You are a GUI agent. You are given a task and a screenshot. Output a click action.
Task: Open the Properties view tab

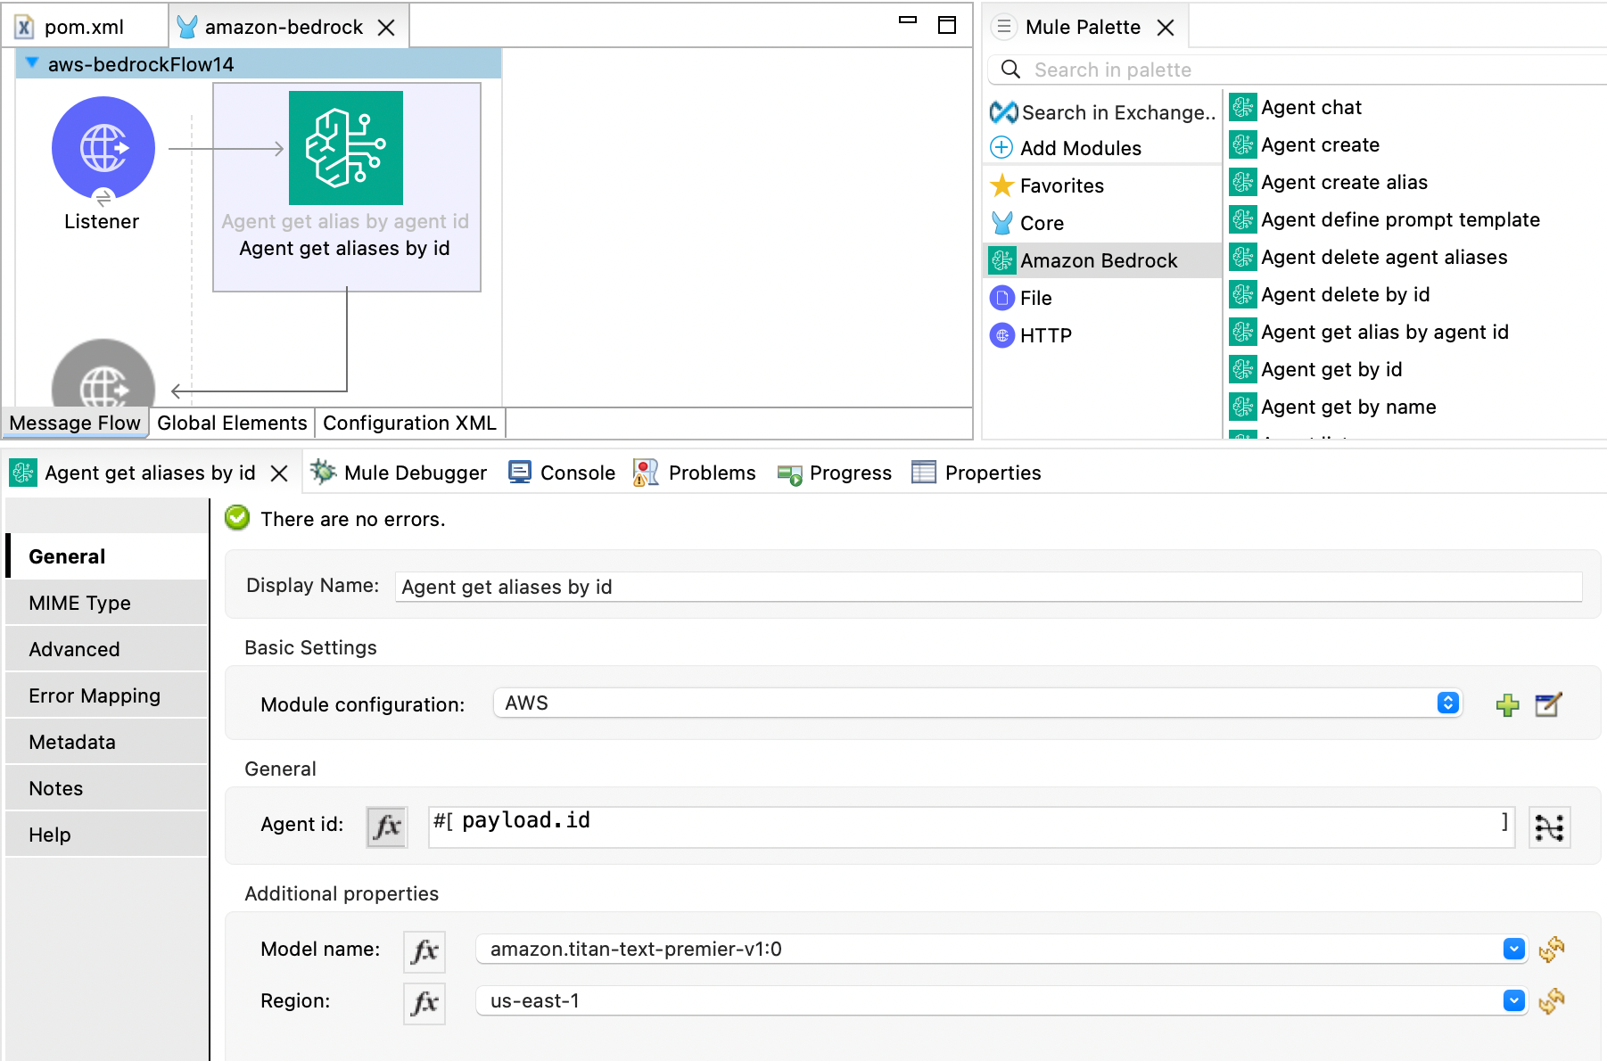tap(977, 473)
